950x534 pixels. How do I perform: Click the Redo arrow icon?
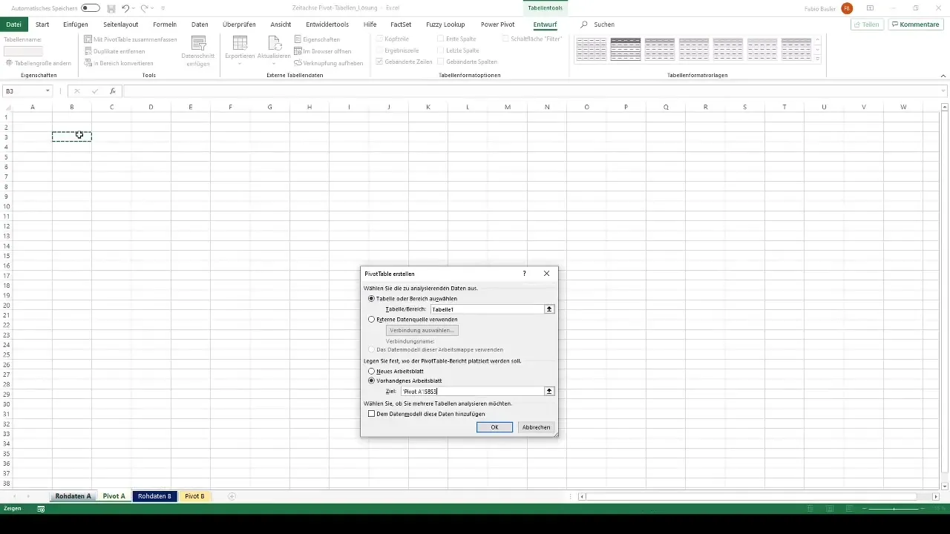[x=145, y=8]
